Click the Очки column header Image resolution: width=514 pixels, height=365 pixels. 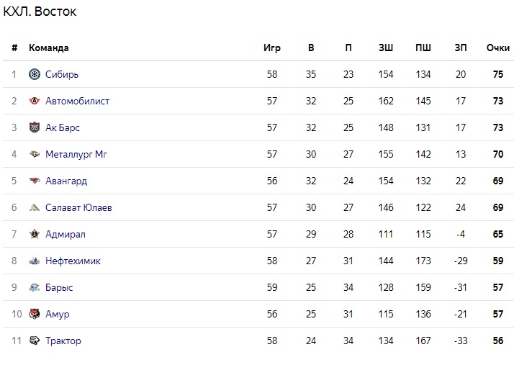click(497, 48)
